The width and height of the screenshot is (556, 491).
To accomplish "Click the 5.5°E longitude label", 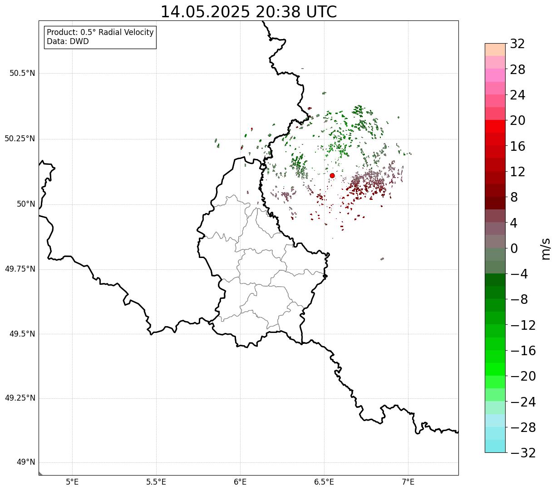I will 156,482.
